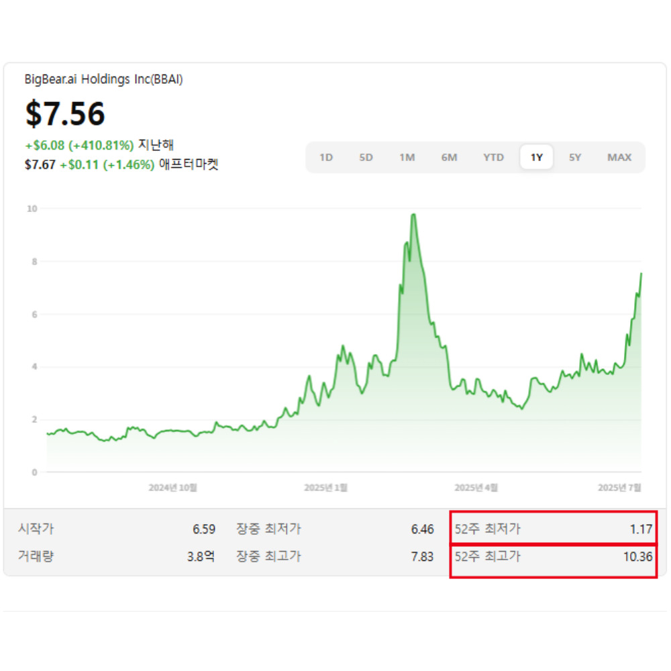Viewport: 671px width, 671px height.
Task: Click the 52주 최고가 value 10.36
Action: click(637, 557)
